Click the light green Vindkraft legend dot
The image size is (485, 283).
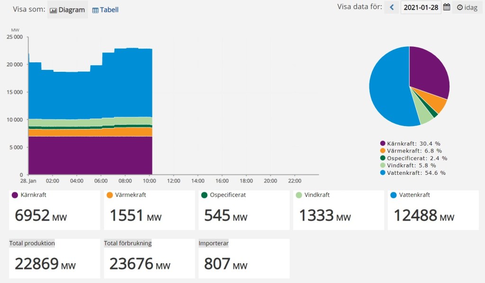tap(383, 165)
